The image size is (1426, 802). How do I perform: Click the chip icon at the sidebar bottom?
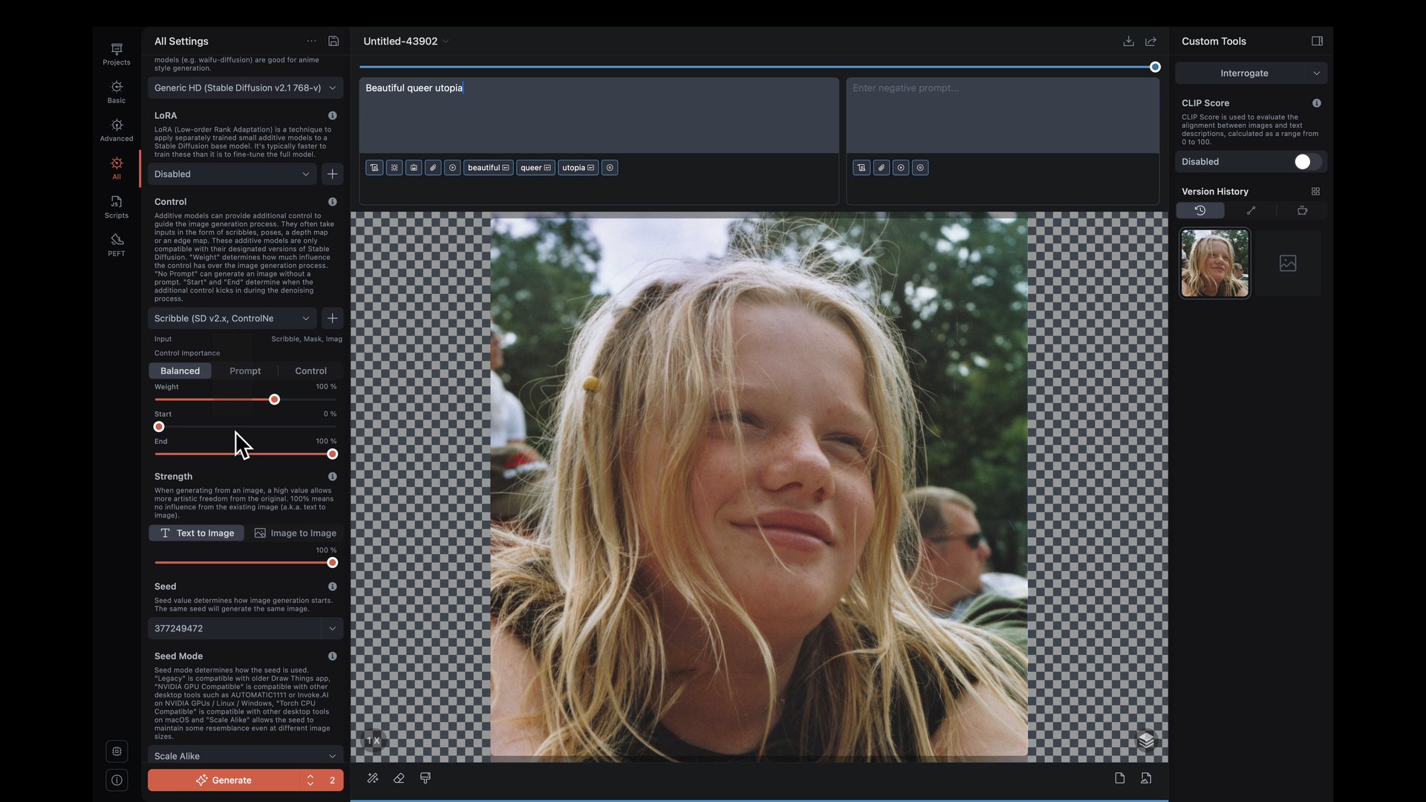pos(117,752)
